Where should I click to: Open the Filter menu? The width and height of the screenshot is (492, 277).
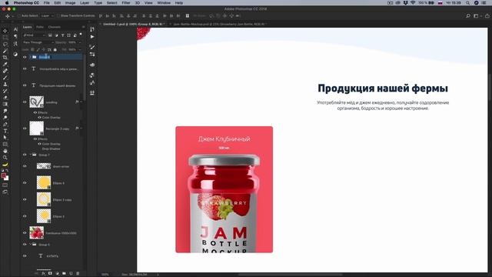[126, 3]
